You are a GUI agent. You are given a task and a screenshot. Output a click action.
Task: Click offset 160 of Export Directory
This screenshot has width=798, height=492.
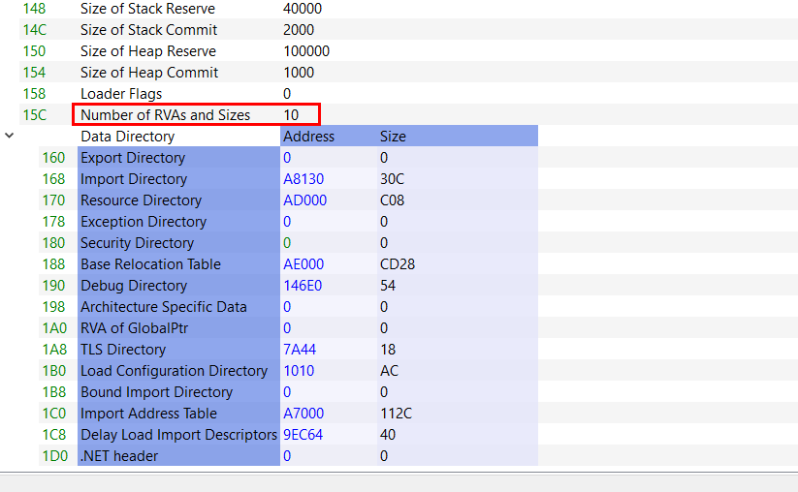[53, 158]
